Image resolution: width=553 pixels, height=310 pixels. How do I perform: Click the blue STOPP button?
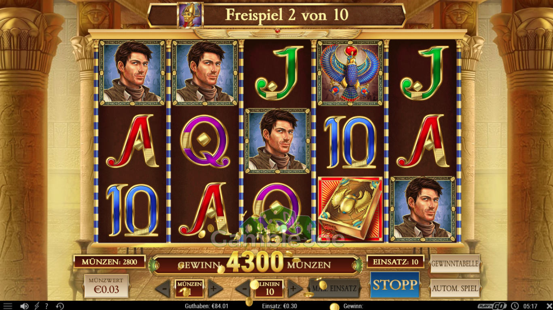click(x=394, y=285)
